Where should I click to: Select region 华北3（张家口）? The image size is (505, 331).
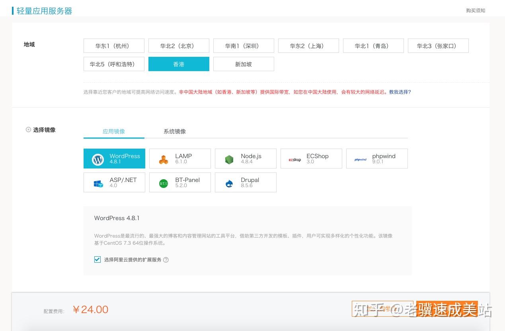point(438,46)
